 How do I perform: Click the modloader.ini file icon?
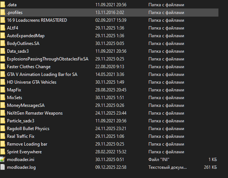point(3,160)
